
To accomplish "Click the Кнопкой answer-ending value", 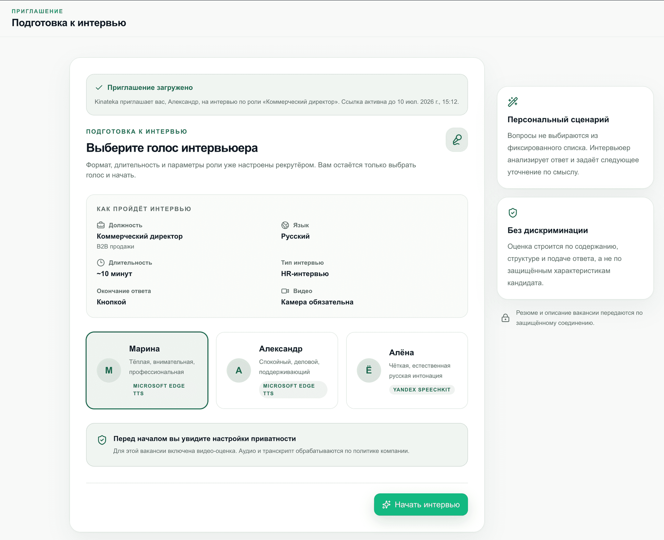I will click(111, 302).
